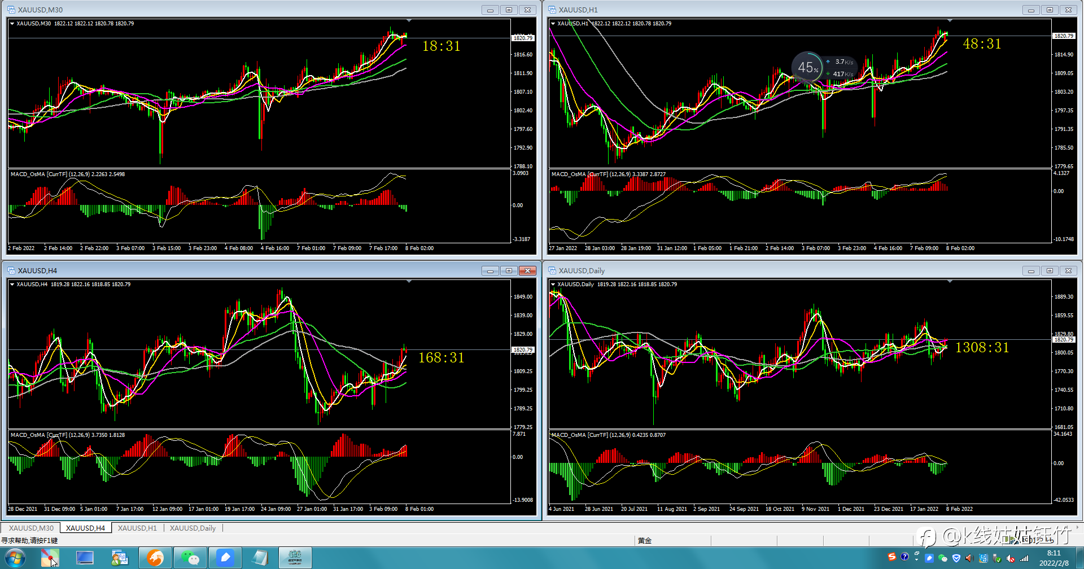Maximize the XAUUSD,Daily chart window

coord(1050,270)
